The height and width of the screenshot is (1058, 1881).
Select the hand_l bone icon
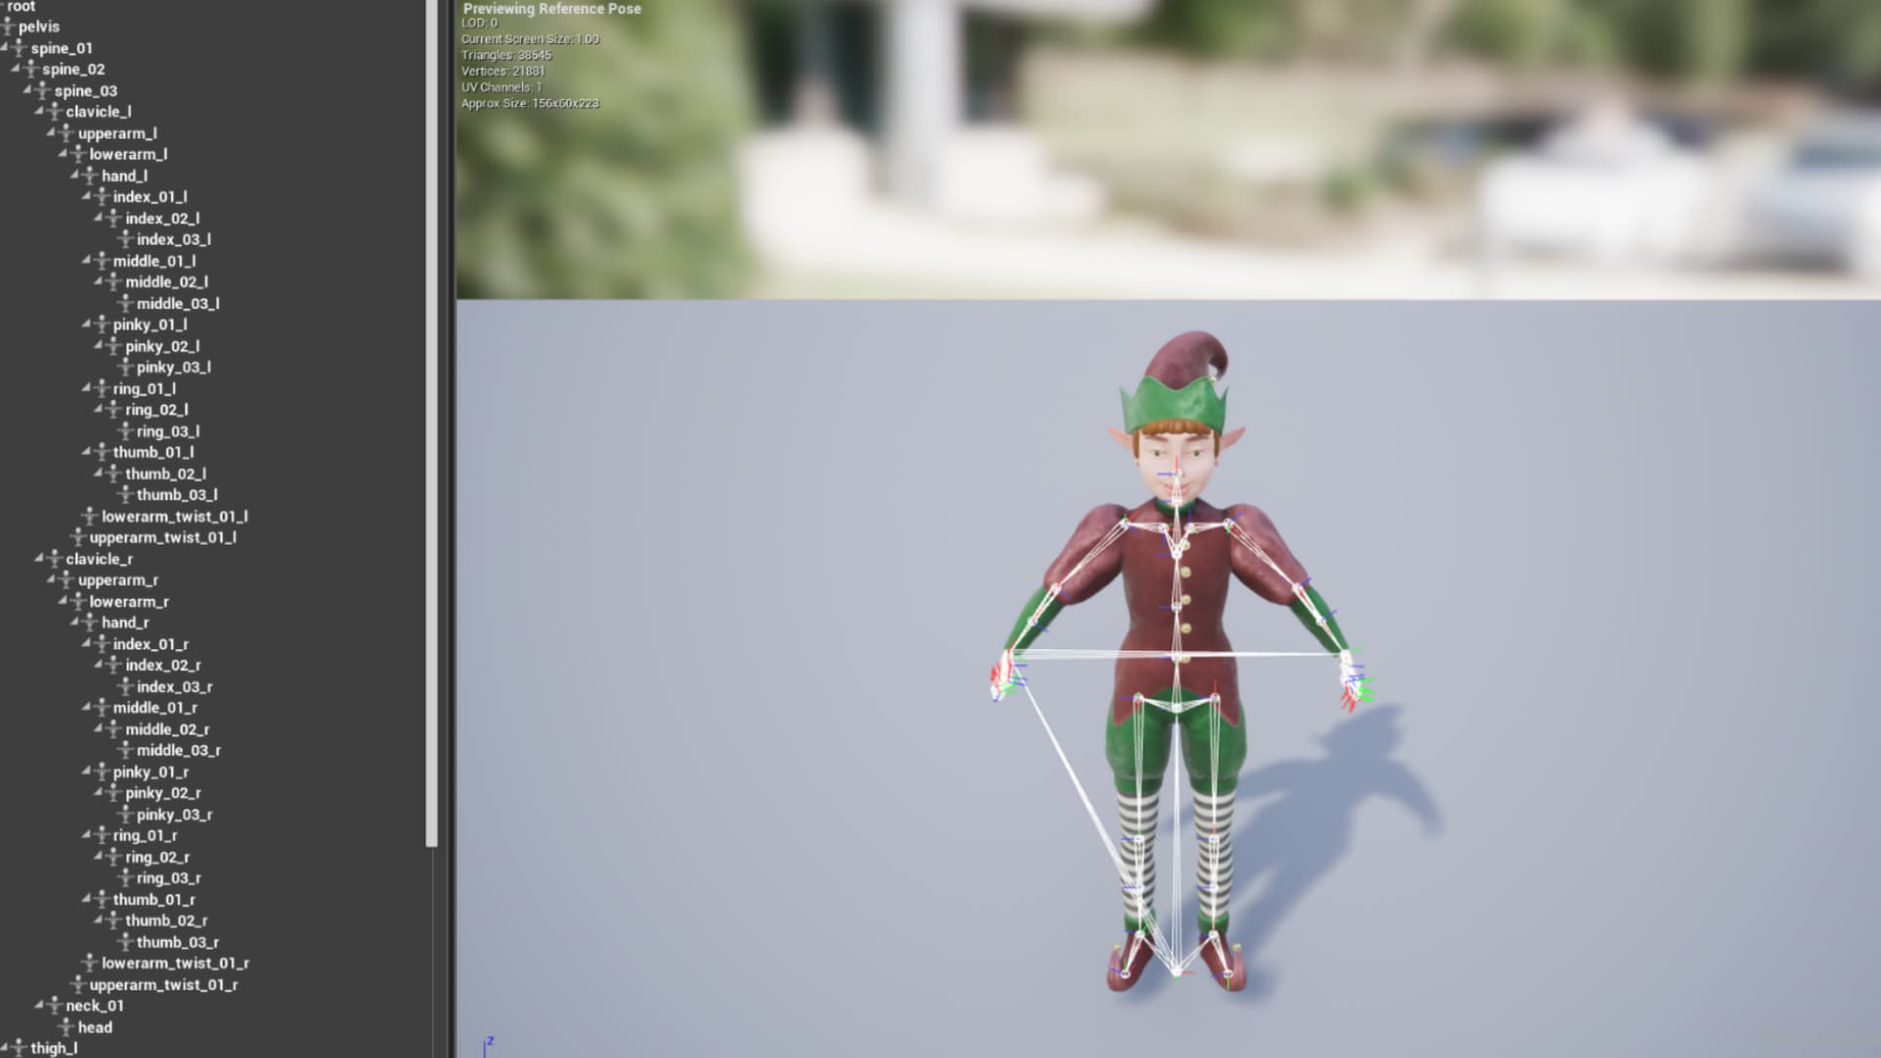point(91,175)
